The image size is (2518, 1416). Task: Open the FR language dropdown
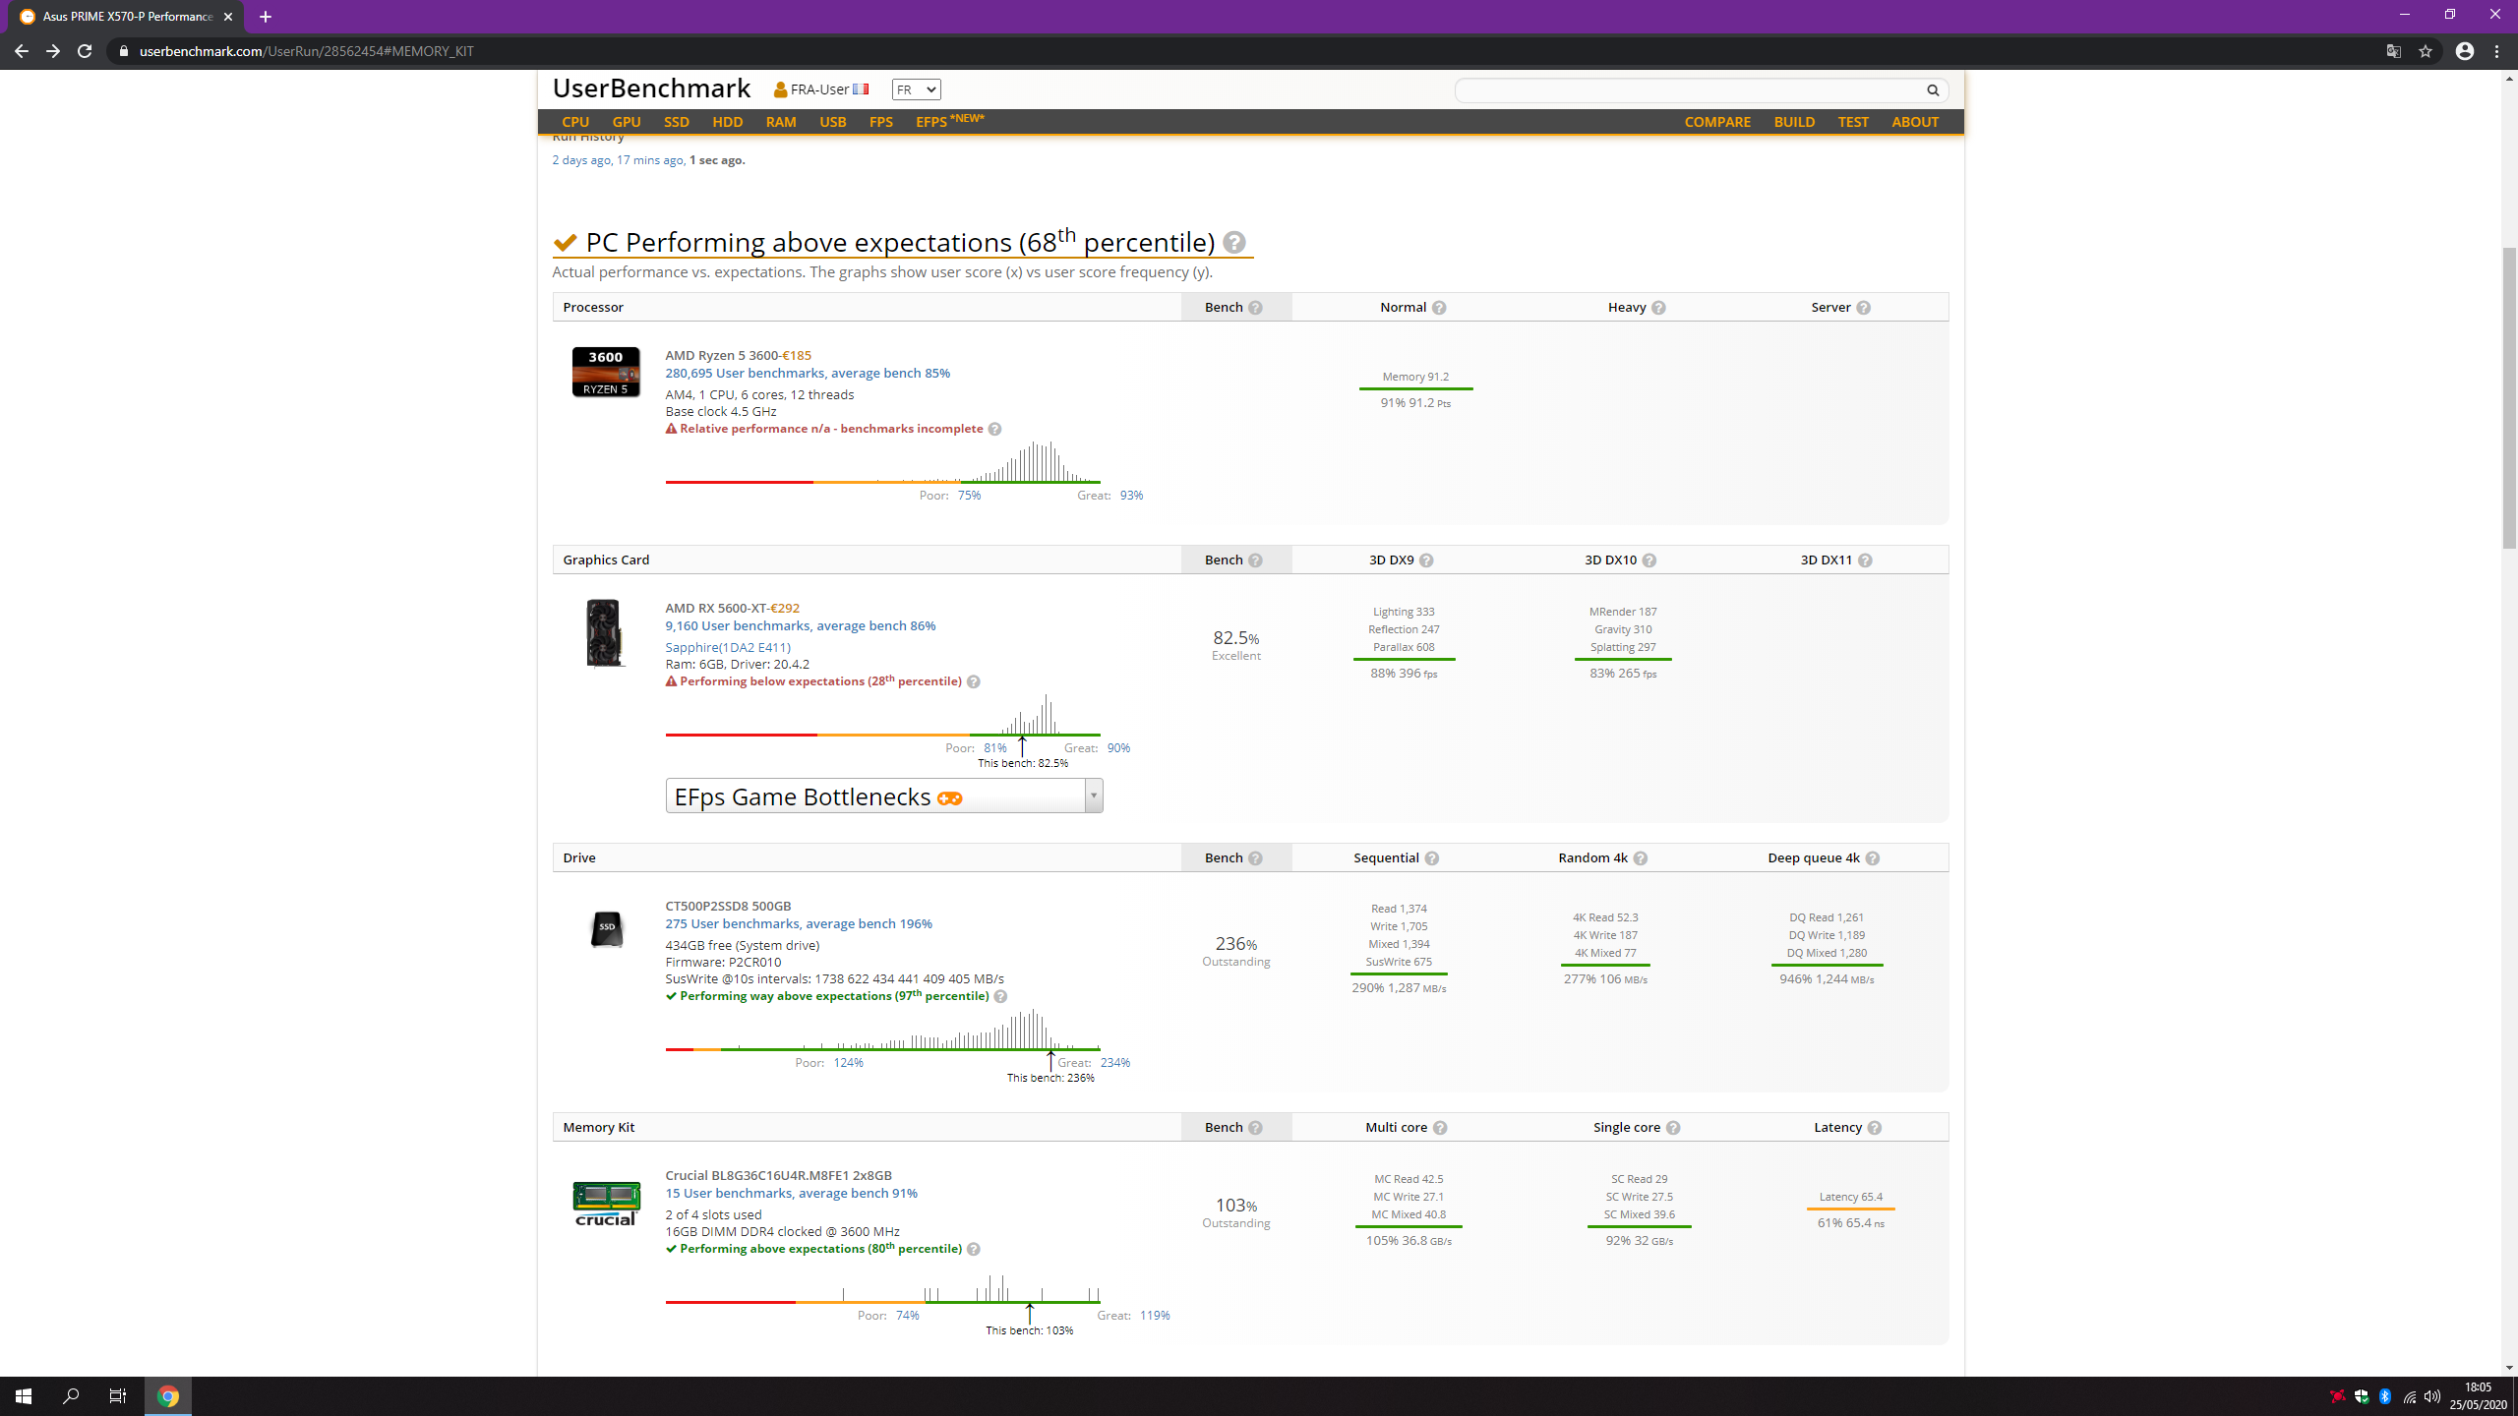coord(916,89)
